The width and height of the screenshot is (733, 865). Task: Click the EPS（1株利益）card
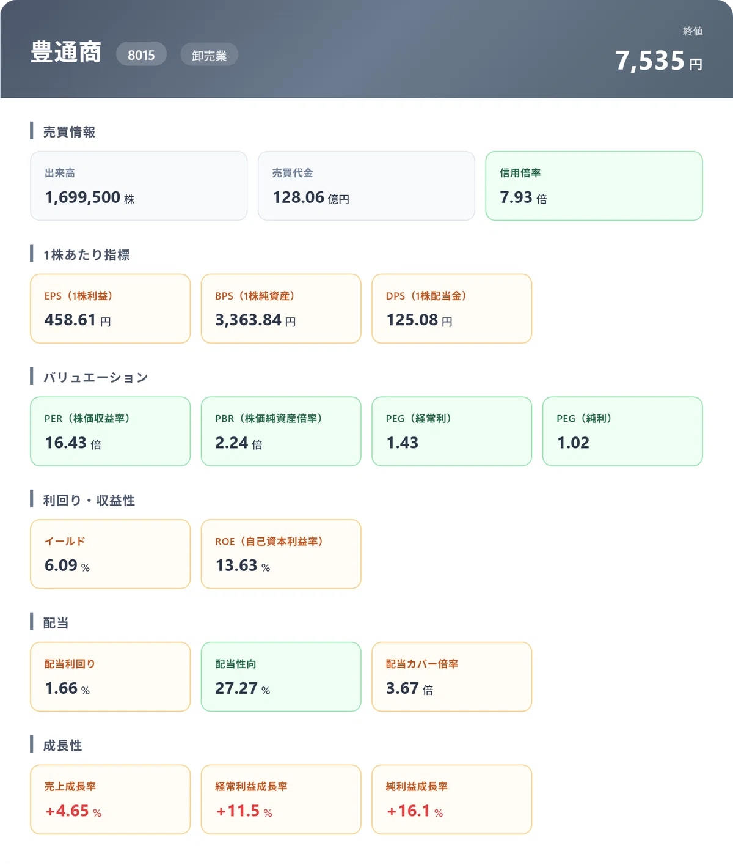pos(111,309)
